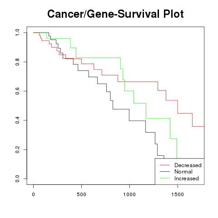218x218 pixels.
Task: Click the black curve's plateau near 0.47
Action: click(x=121, y=109)
